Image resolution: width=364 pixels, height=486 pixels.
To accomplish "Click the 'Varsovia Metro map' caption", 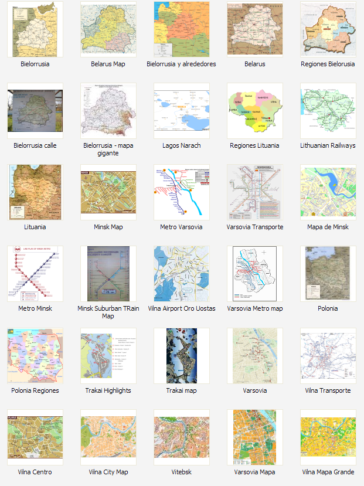I will tap(254, 308).
